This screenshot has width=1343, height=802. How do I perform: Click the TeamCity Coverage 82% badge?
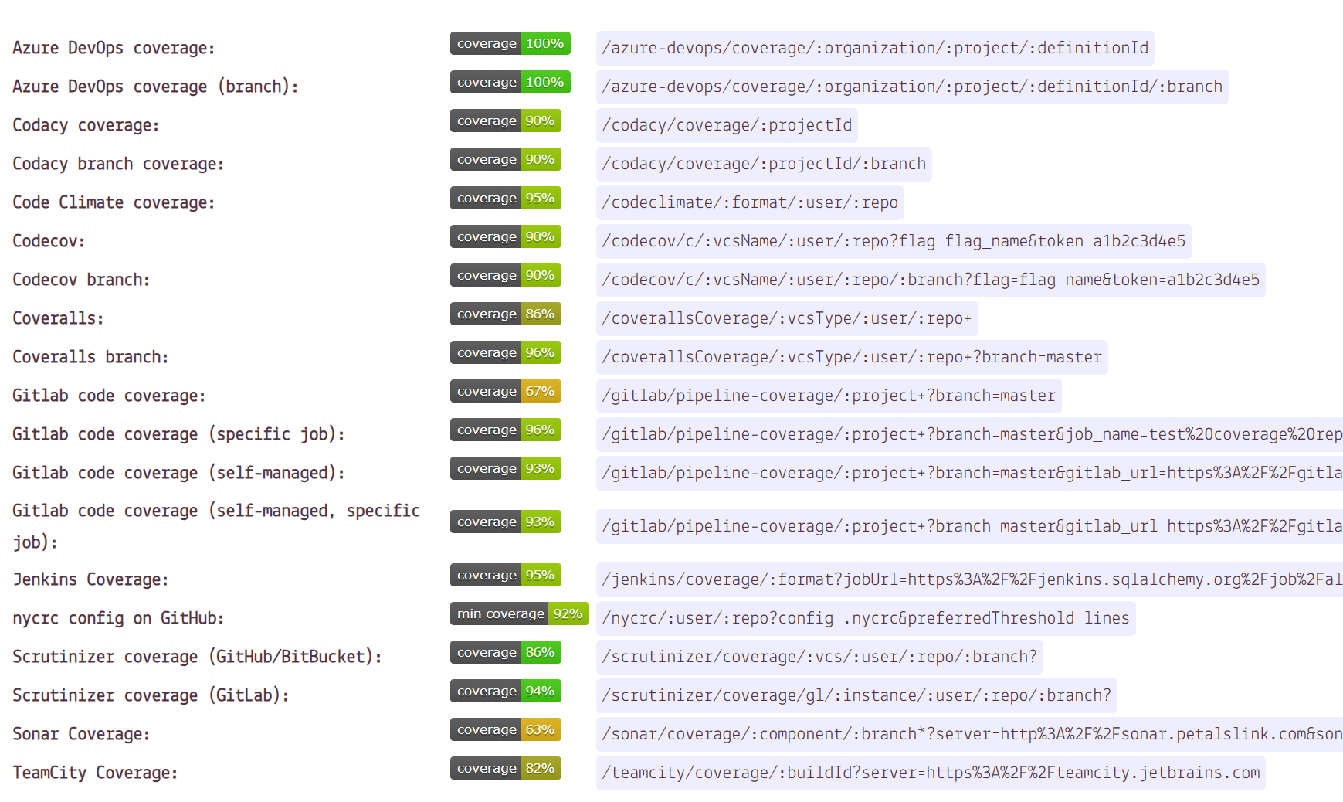pos(506,768)
